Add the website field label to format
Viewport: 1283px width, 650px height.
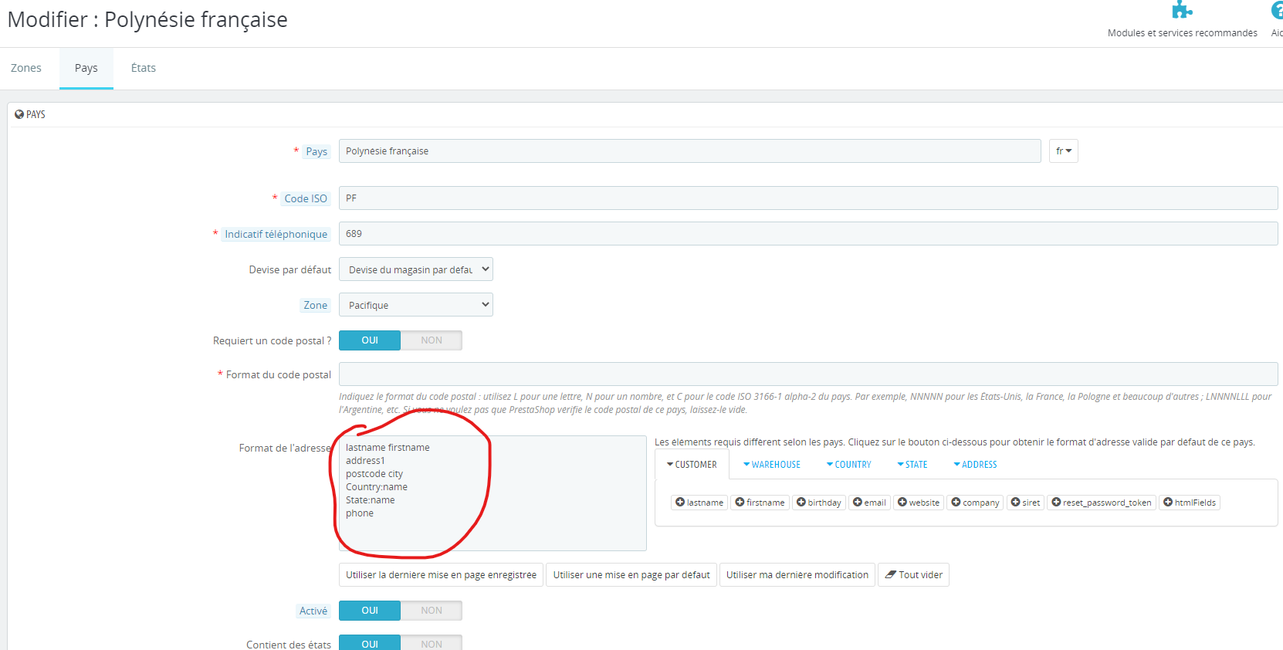924,503
